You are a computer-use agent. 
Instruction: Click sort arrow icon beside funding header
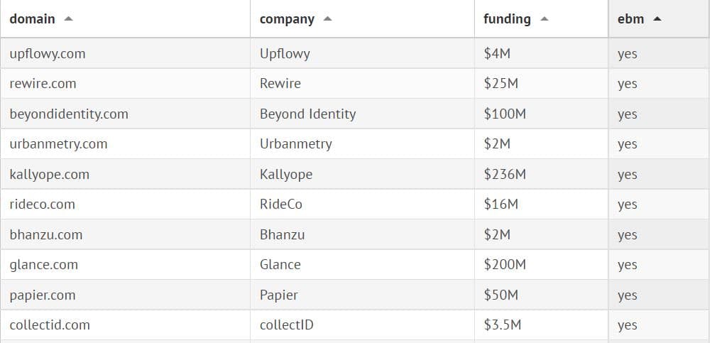pos(544,19)
